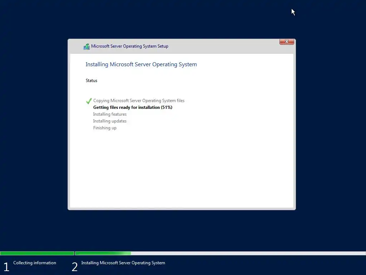This screenshot has width=366, height=275.
Task: Click the 'Installing Microsoft Server Operating System' heading
Action: tap(141, 64)
